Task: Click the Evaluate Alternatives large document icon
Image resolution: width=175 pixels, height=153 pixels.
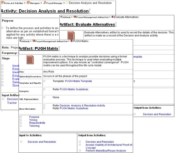Action: pyautogui.click(x=71, y=35)
